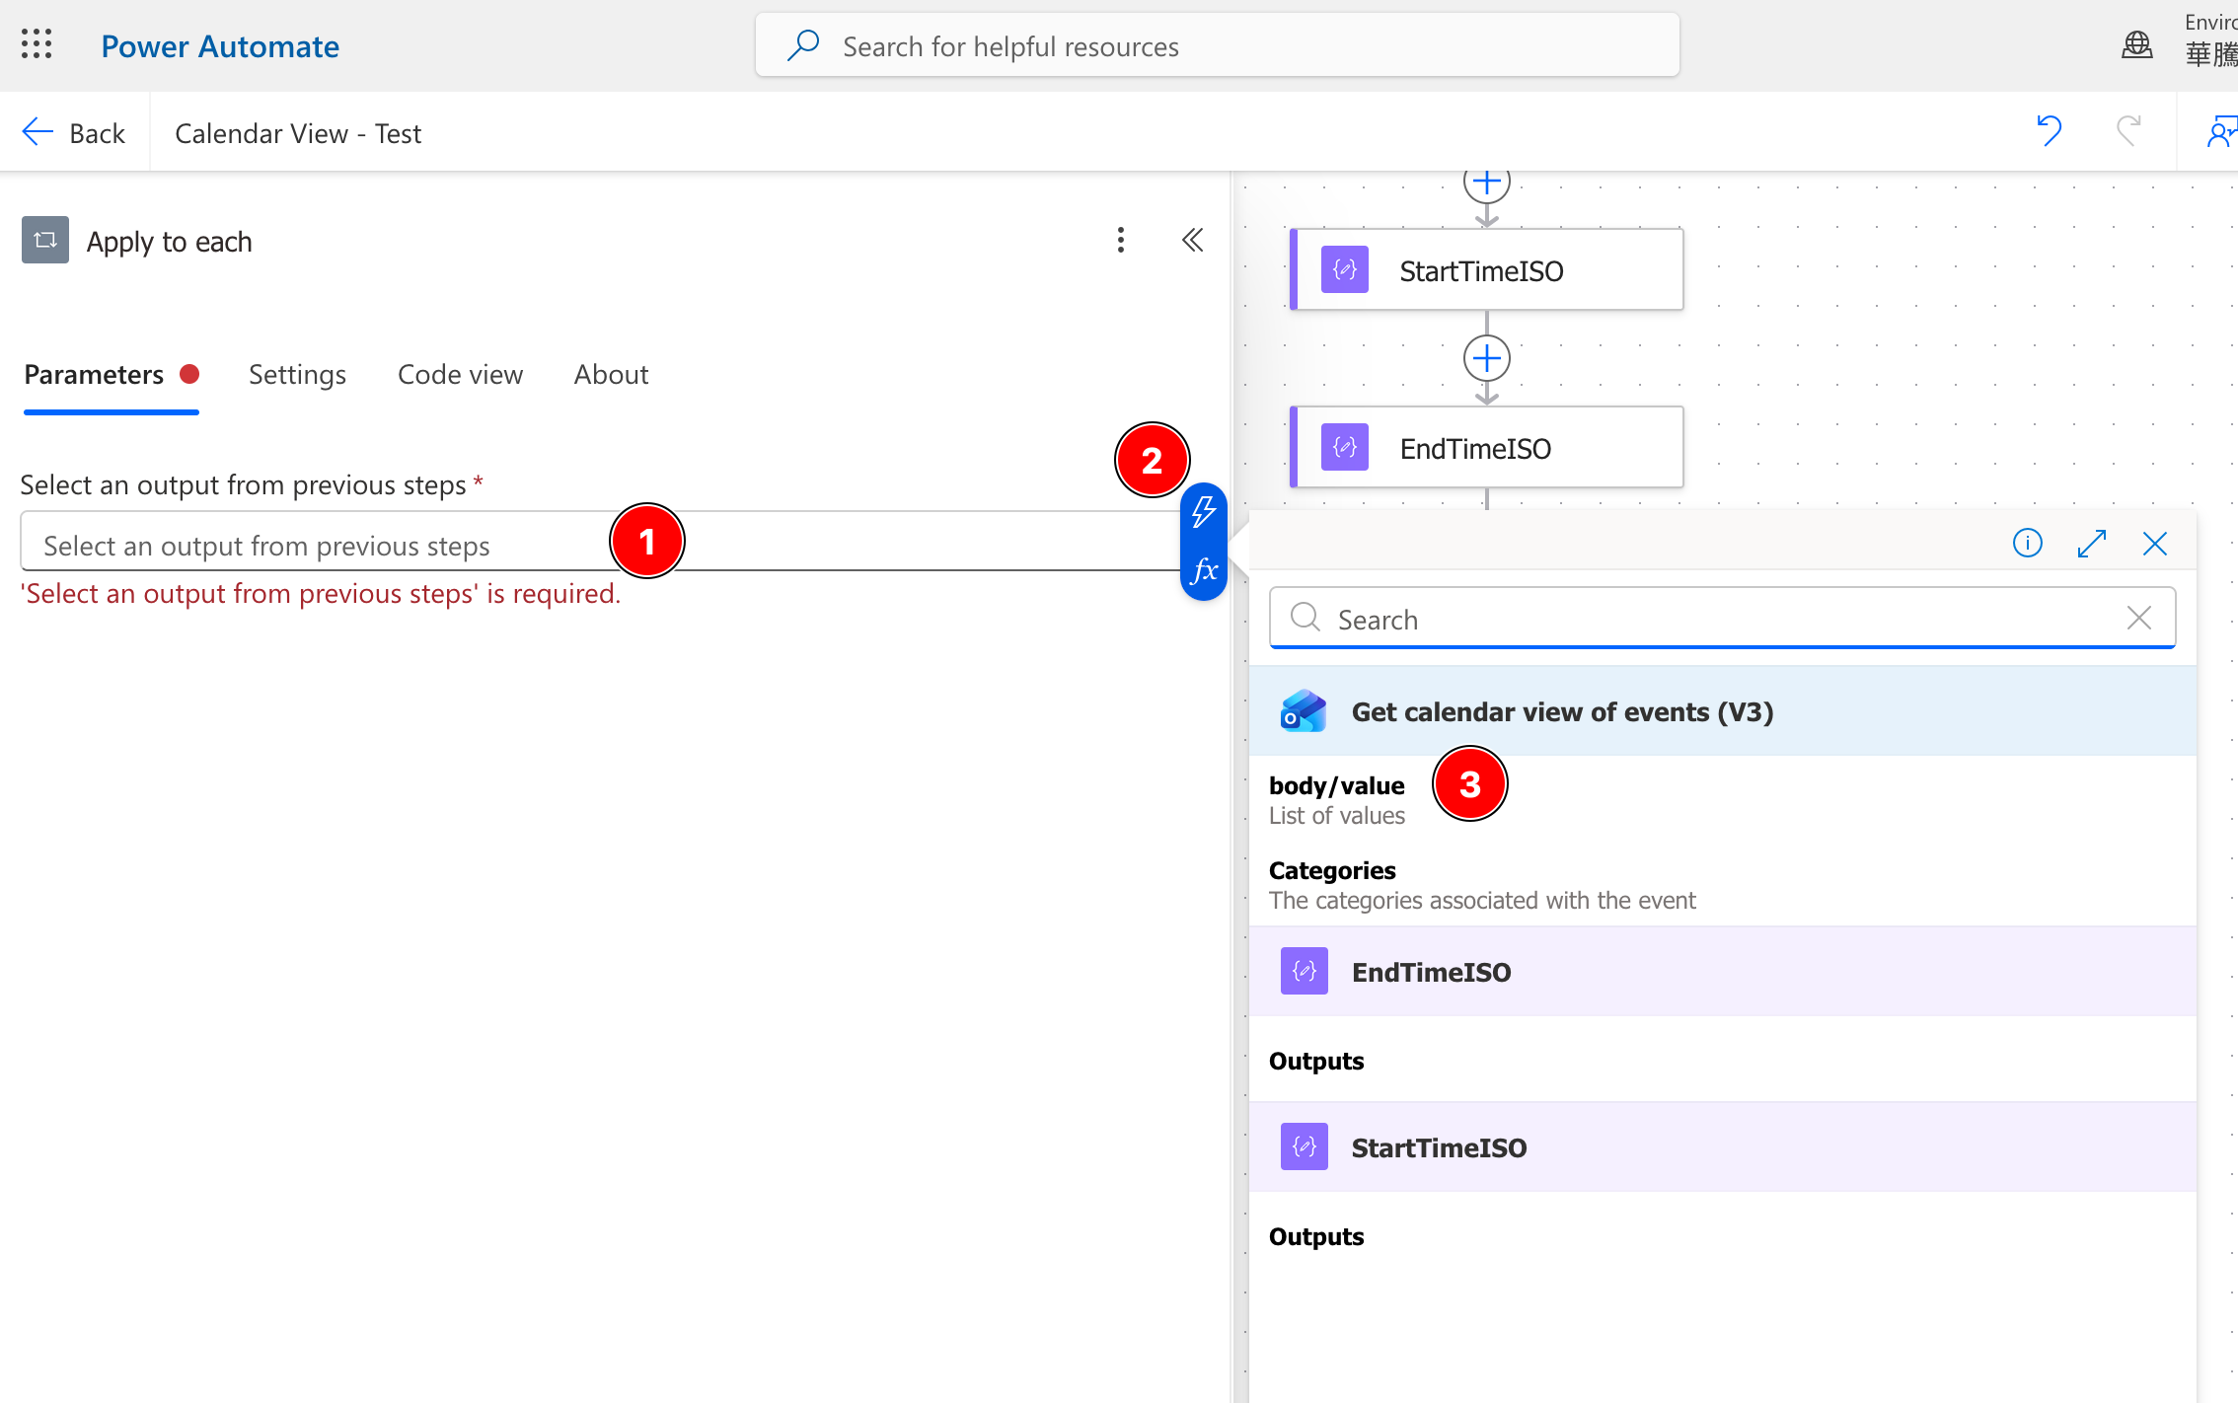Image resolution: width=2238 pixels, height=1403 pixels.
Task: Click the StartTimeISO section header
Action: point(1723,1147)
